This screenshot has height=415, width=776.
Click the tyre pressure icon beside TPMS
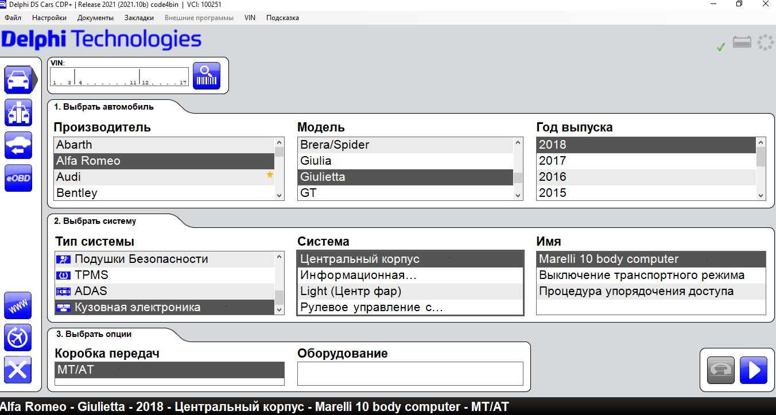pos(63,276)
